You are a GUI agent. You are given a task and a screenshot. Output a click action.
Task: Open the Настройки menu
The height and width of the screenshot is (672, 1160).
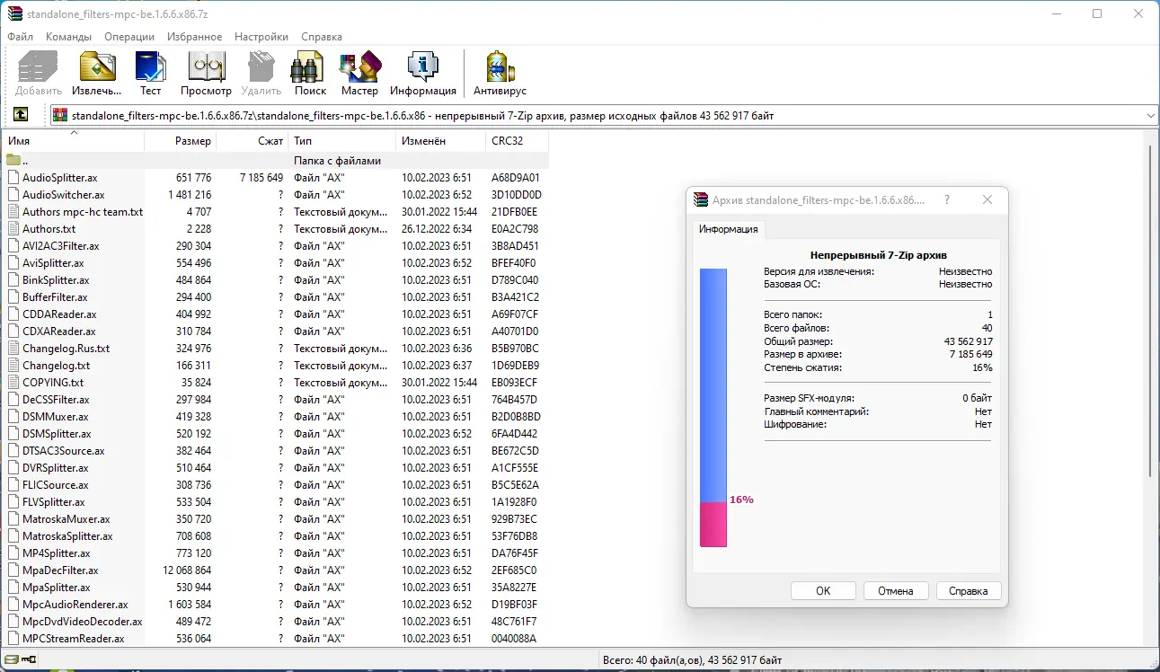[x=261, y=37]
